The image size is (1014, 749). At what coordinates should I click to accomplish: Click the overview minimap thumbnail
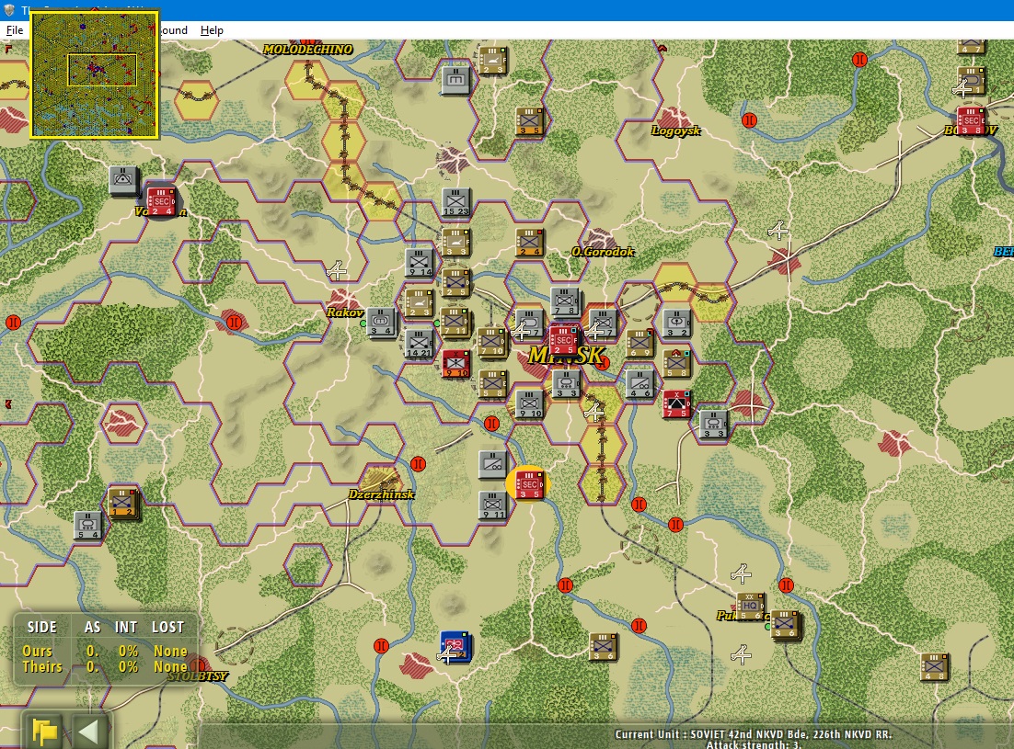pos(95,75)
